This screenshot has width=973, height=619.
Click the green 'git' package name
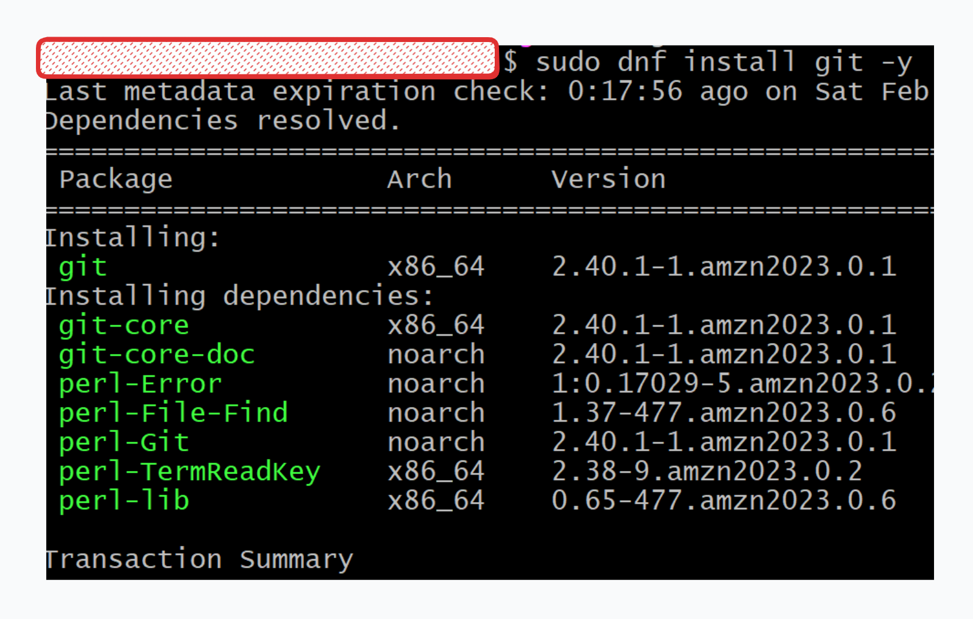[x=83, y=267]
